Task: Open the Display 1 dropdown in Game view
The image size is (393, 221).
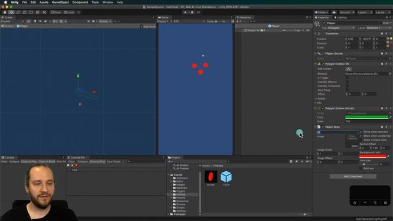Action: coord(165,21)
